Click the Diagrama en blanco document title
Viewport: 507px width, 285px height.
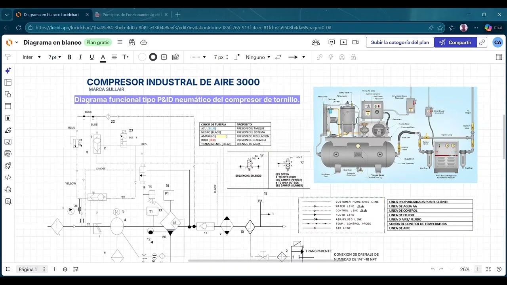pyautogui.click(x=52, y=42)
